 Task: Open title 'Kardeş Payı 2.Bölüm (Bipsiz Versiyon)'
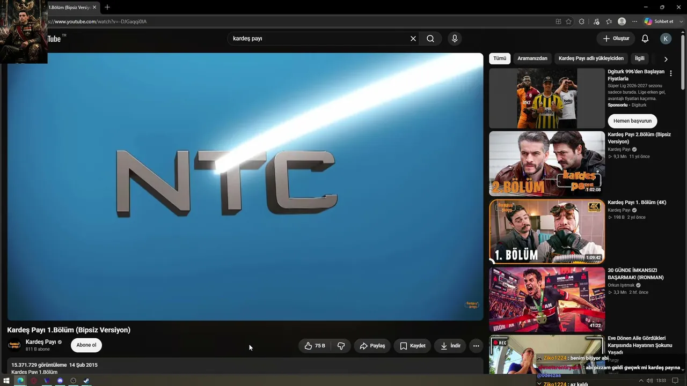(639, 138)
